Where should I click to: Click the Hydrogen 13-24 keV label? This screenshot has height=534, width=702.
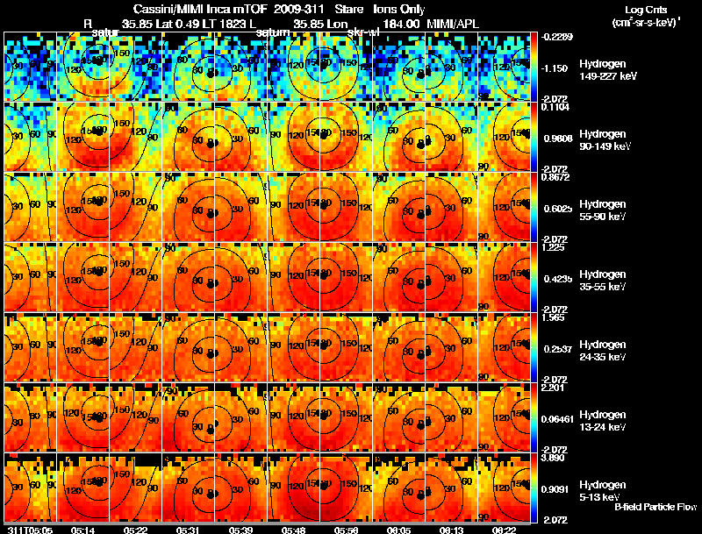click(x=603, y=420)
